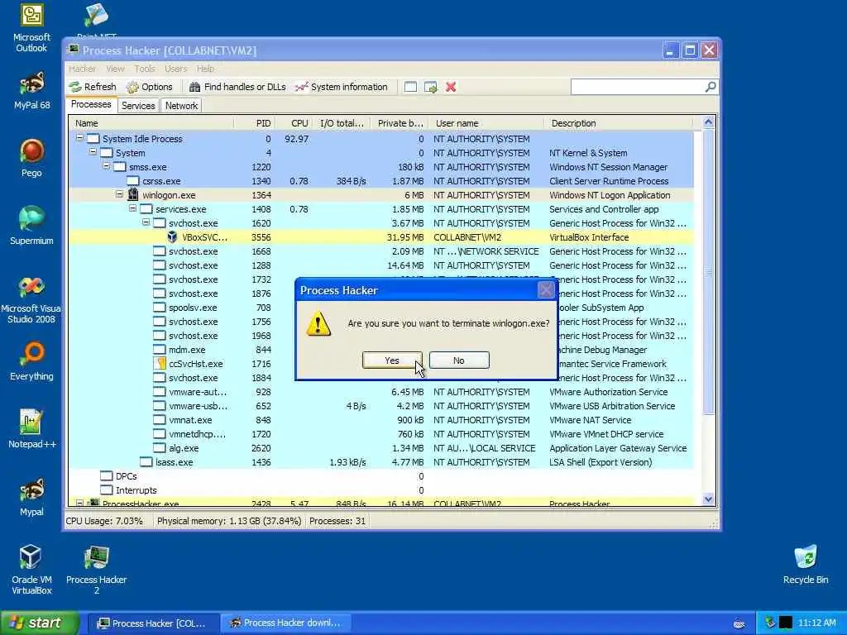Image resolution: width=847 pixels, height=635 pixels.
Task: Switch to Process Hacker [COL... taskbar button
Action: 154,623
